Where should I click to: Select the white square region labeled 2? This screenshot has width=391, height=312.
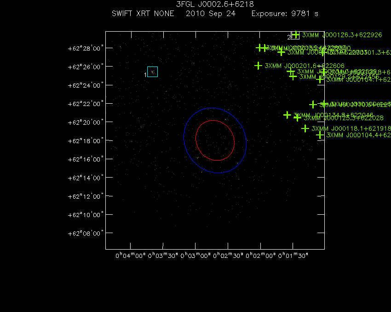295,35
